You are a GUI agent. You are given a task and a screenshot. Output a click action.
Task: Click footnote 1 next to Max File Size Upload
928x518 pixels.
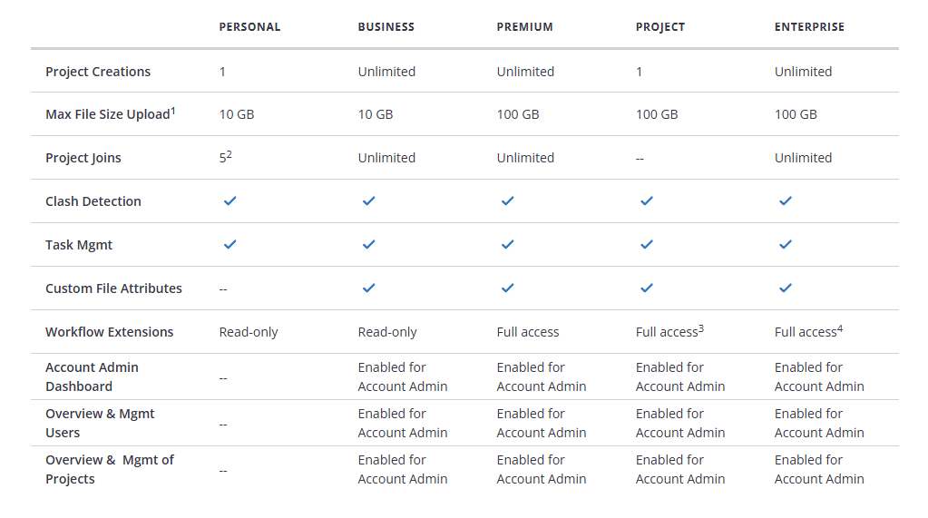pos(173,111)
